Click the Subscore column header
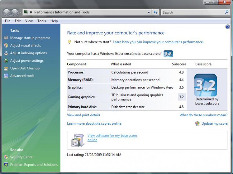 [x=179, y=64]
